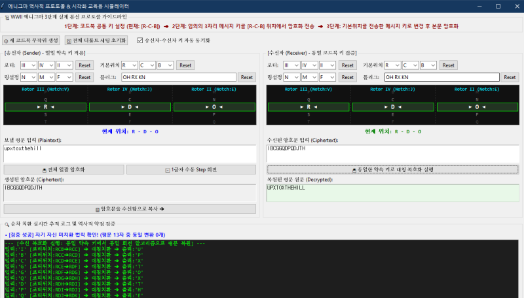Screen dimensions: 524x298
Task: Reset the sender base position
Action: point(185,65)
